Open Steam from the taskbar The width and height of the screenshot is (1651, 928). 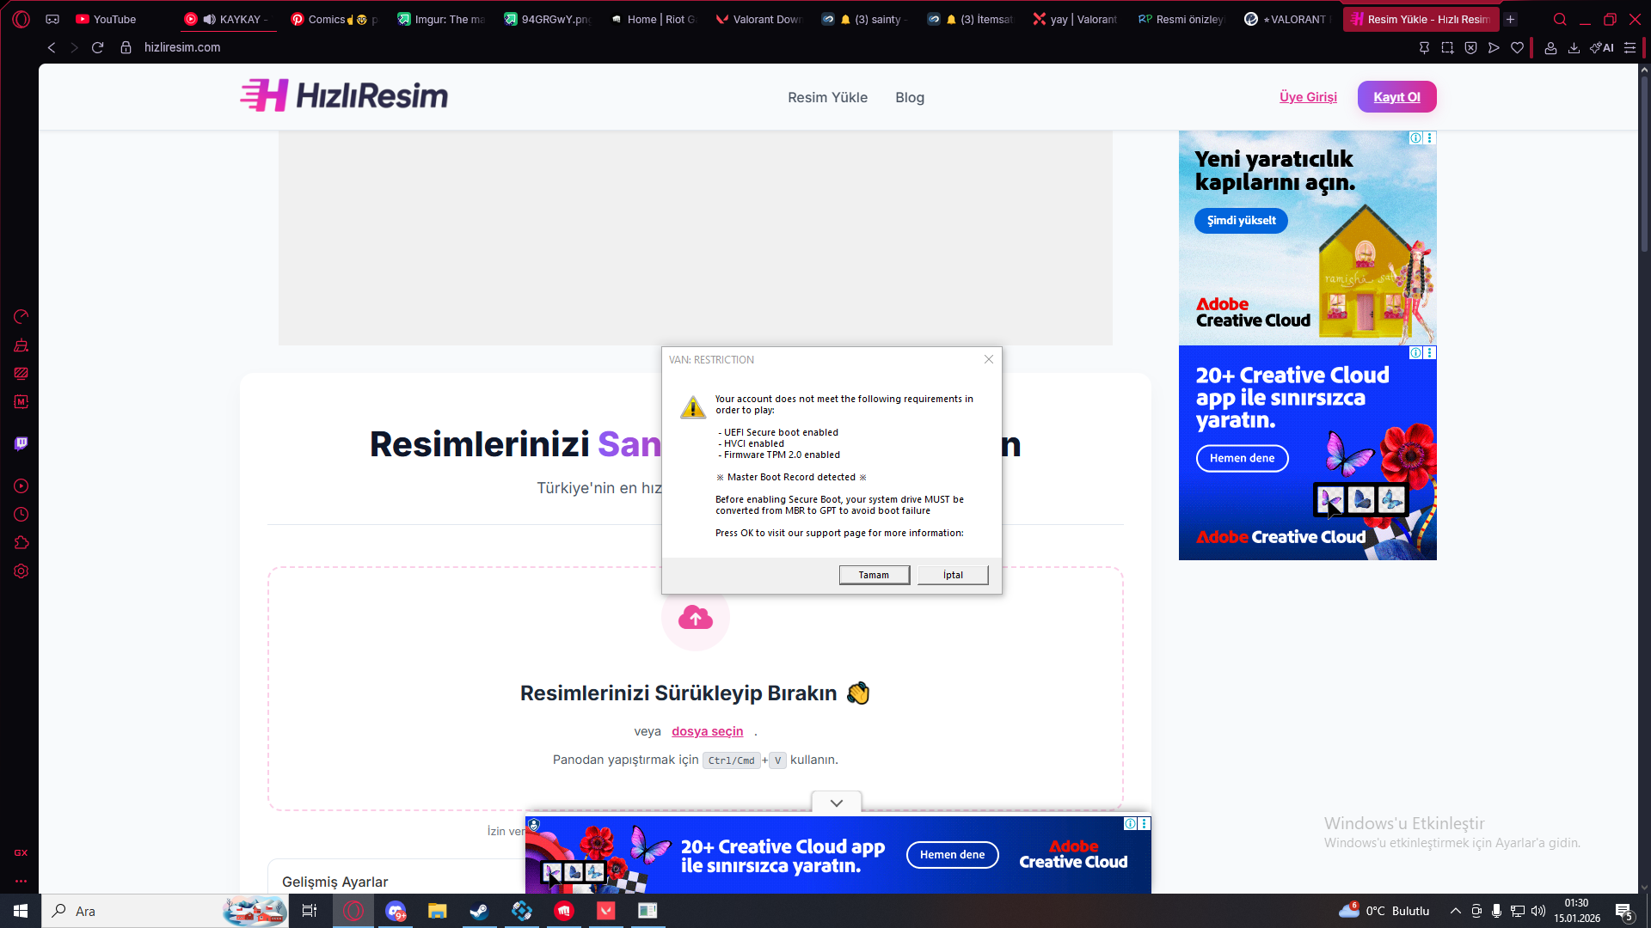[x=479, y=911]
